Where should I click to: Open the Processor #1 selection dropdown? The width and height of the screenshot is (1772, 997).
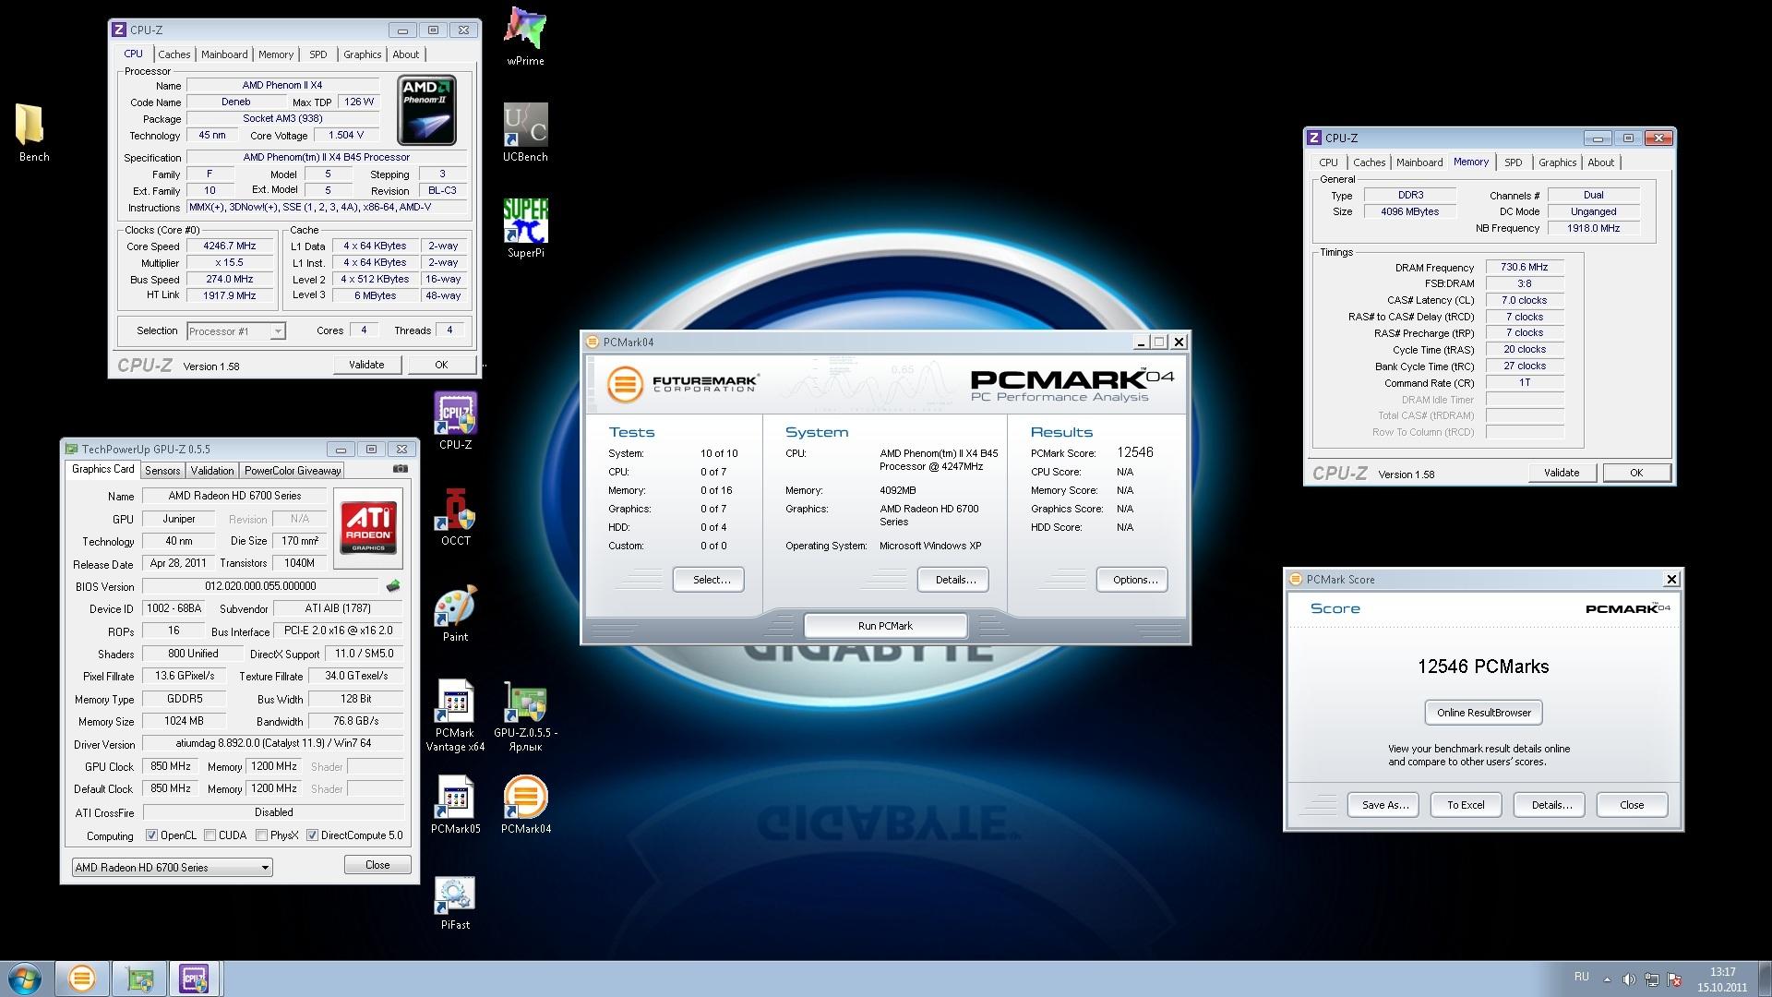click(236, 331)
